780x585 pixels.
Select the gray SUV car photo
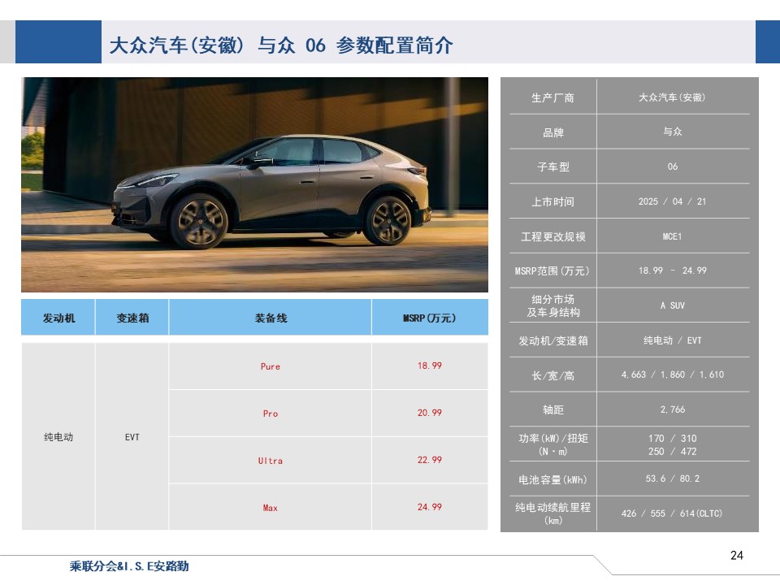click(x=254, y=184)
